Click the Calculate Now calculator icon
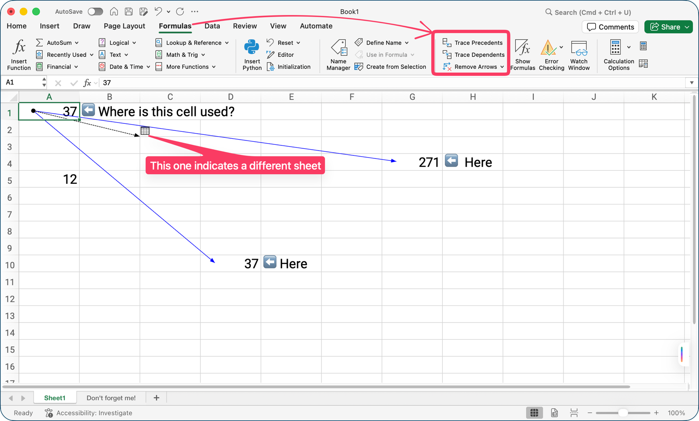Screen dimensions: 699x421 pos(643,46)
